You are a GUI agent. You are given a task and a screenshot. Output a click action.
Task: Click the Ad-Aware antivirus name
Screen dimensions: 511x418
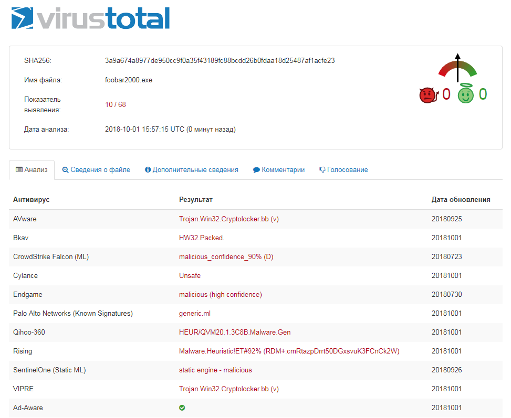[x=28, y=408]
